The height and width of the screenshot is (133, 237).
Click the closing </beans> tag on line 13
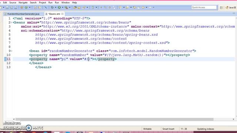[43, 67]
